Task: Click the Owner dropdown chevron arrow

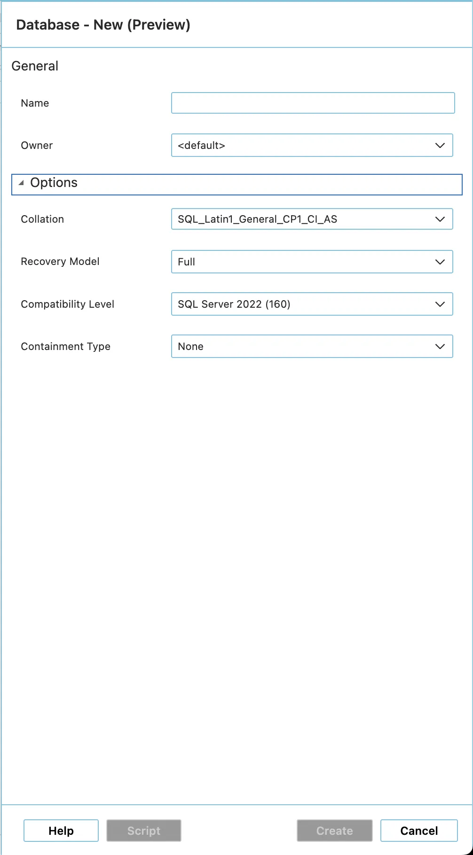Action: click(440, 146)
